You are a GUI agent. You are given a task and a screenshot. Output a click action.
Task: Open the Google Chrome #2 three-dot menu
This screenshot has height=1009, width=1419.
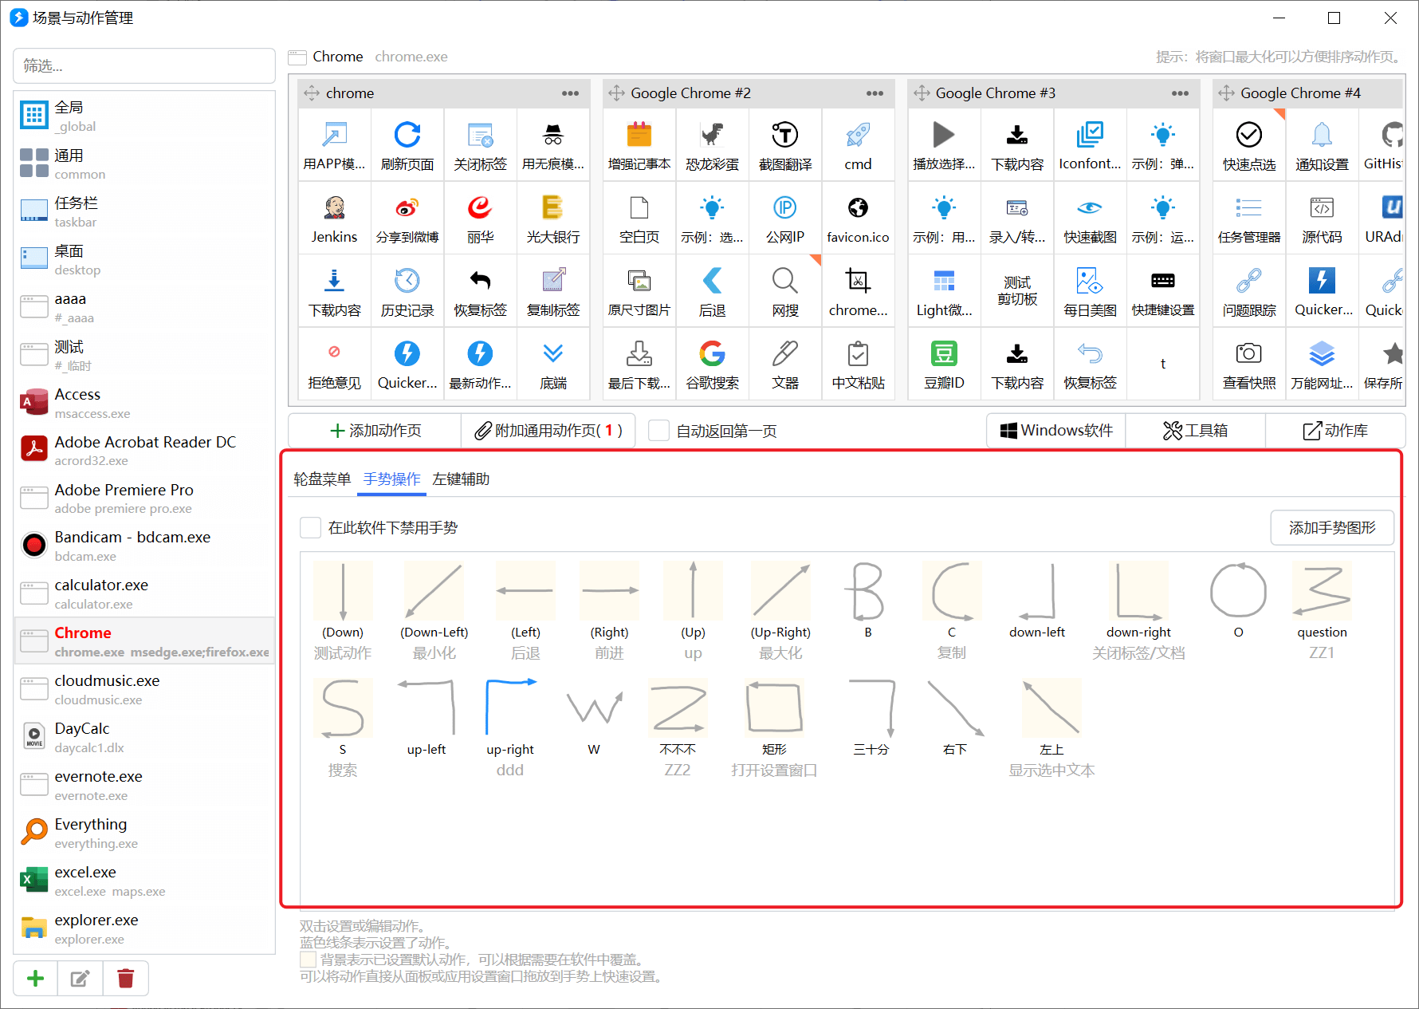(875, 93)
